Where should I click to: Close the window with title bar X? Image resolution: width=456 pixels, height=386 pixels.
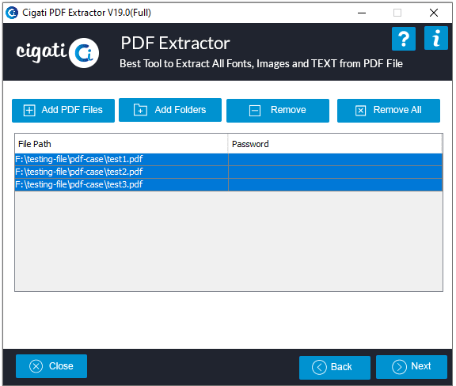434,13
